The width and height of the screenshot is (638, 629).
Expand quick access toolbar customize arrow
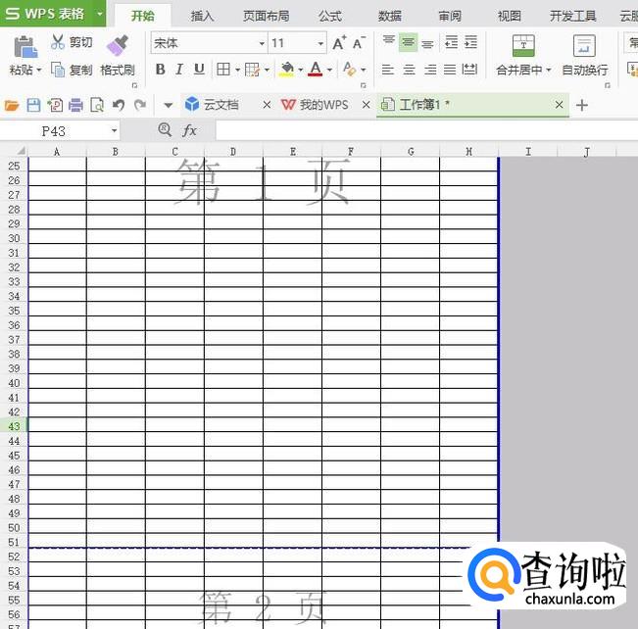point(168,106)
